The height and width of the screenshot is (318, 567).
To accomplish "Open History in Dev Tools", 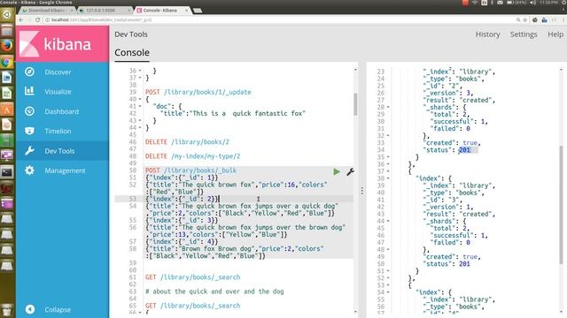I will pyautogui.click(x=487, y=34).
